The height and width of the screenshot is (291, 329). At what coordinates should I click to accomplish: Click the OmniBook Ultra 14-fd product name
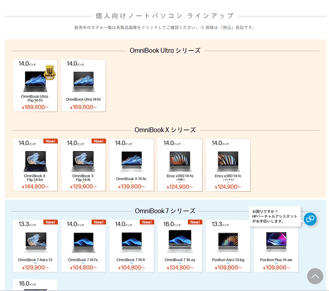83,99
